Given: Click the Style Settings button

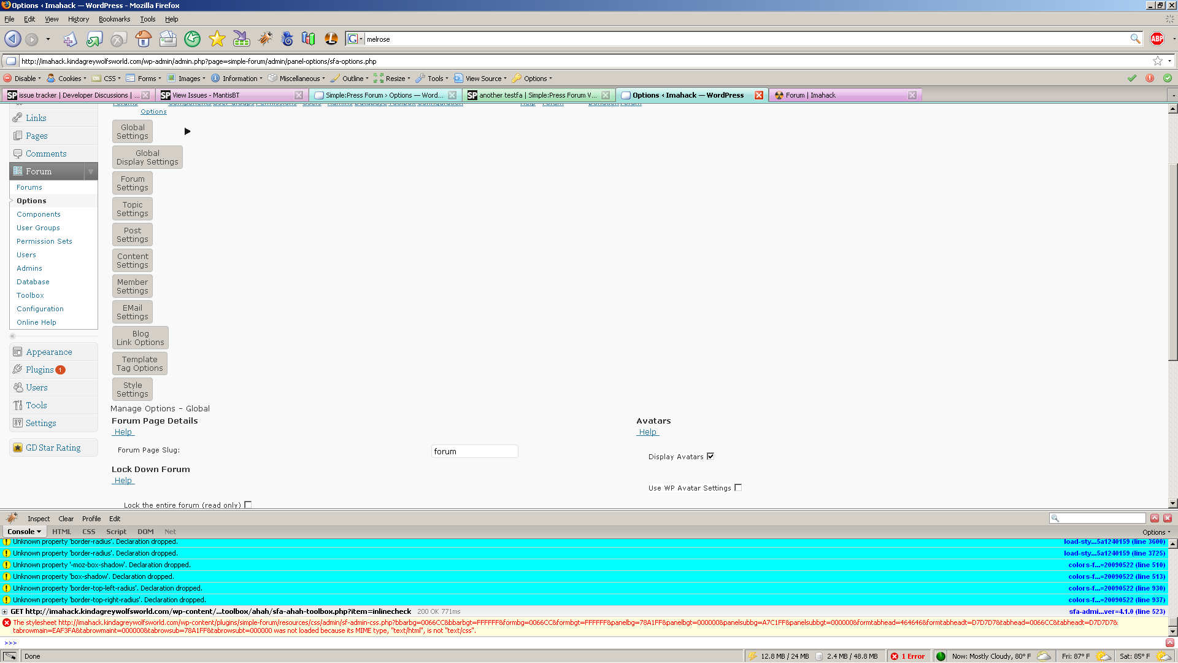Looking at the screenshot, I should click(x=133, y=389).
